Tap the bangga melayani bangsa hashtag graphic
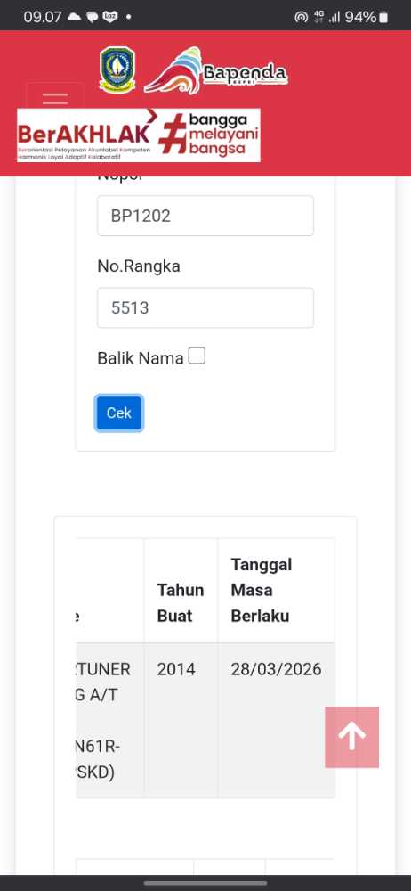This screenshot has width=411, height=891. tap(208, 135)
